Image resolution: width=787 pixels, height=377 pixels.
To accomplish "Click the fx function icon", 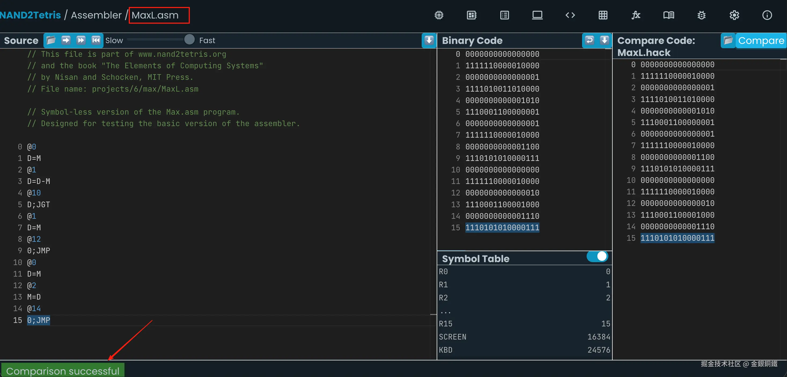I will coord(636,15).
